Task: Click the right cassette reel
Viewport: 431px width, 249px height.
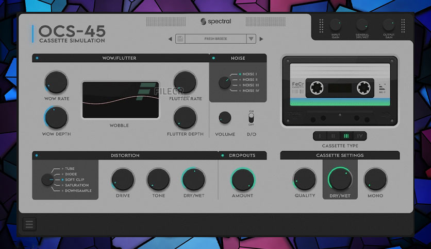Action: coord(363,88)
